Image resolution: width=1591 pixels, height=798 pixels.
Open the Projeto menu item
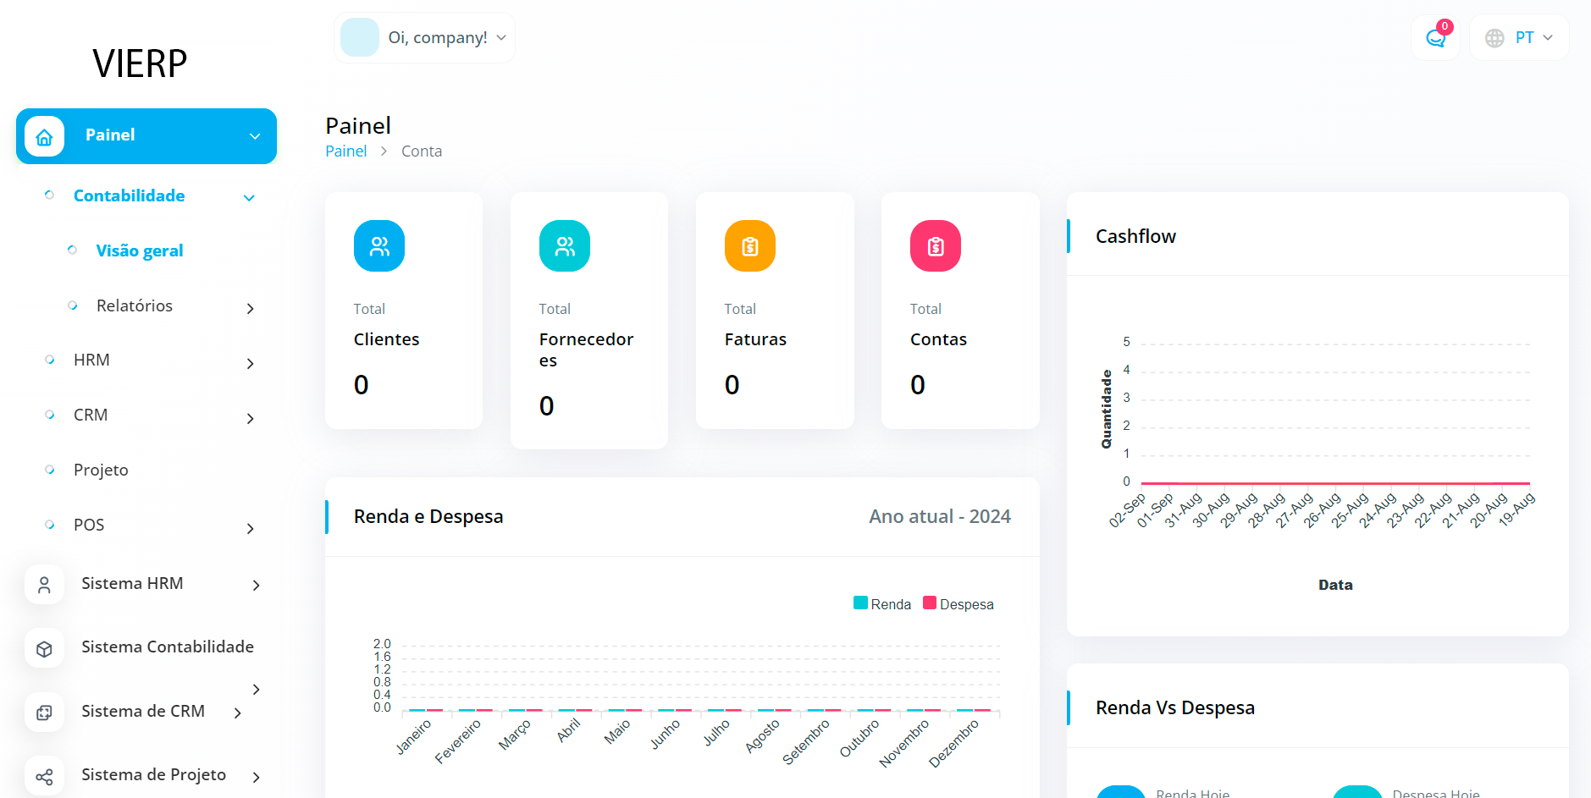(x=101, y=471)
